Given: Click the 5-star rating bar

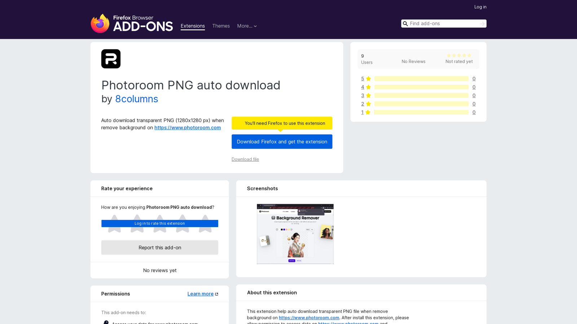Looking at the screenshot, I should tap(421, 79).
